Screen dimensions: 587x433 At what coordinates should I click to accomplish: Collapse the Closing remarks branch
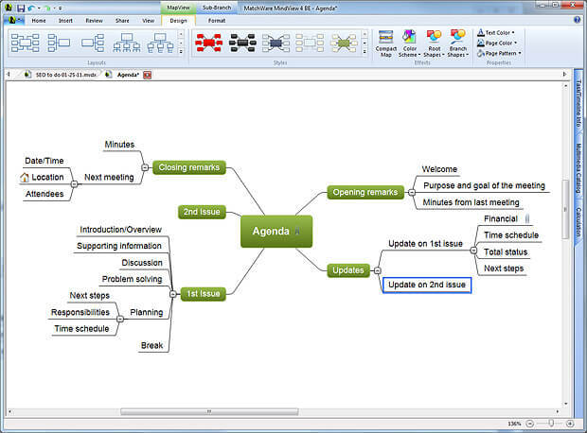coord(145,167)
